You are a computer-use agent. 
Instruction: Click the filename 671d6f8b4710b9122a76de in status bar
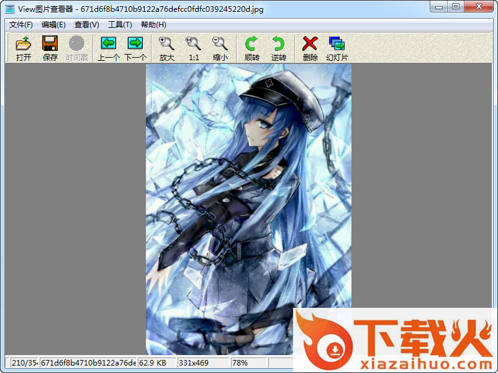click(89, 362)
